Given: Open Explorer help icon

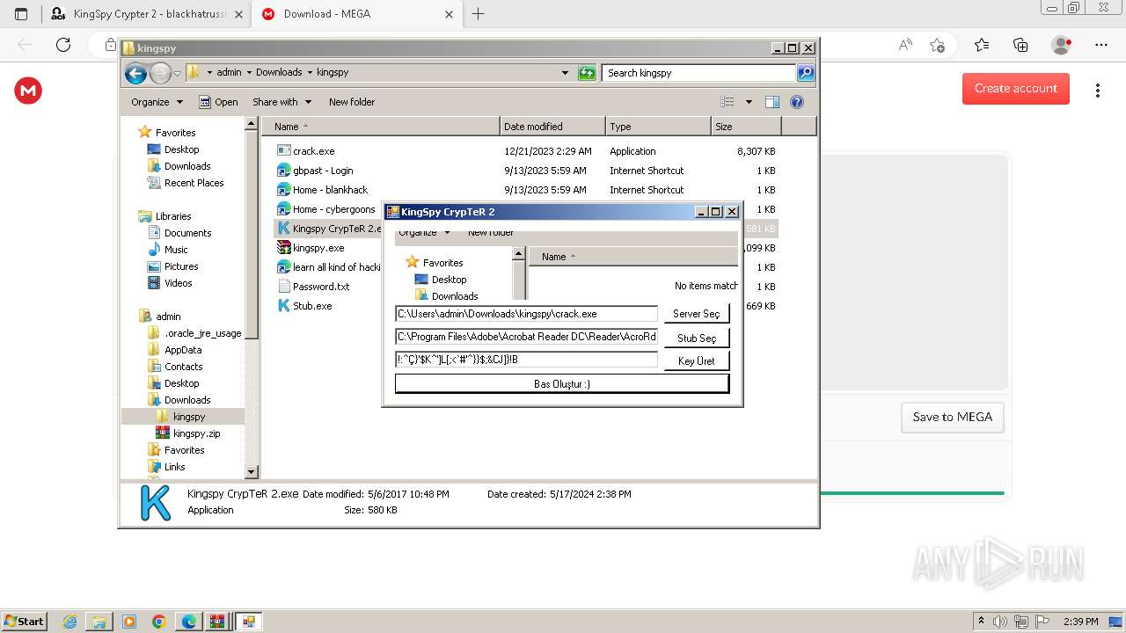Looking at the screenshot, I should 797,102.
